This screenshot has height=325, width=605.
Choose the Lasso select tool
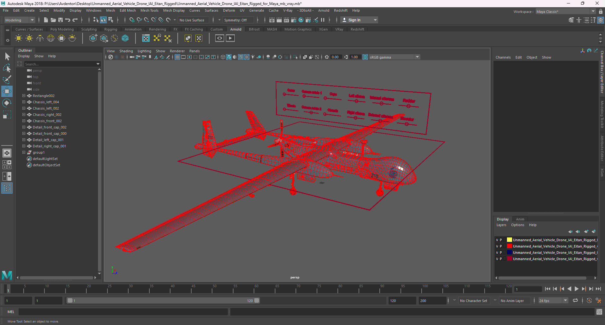pos(7,68)
